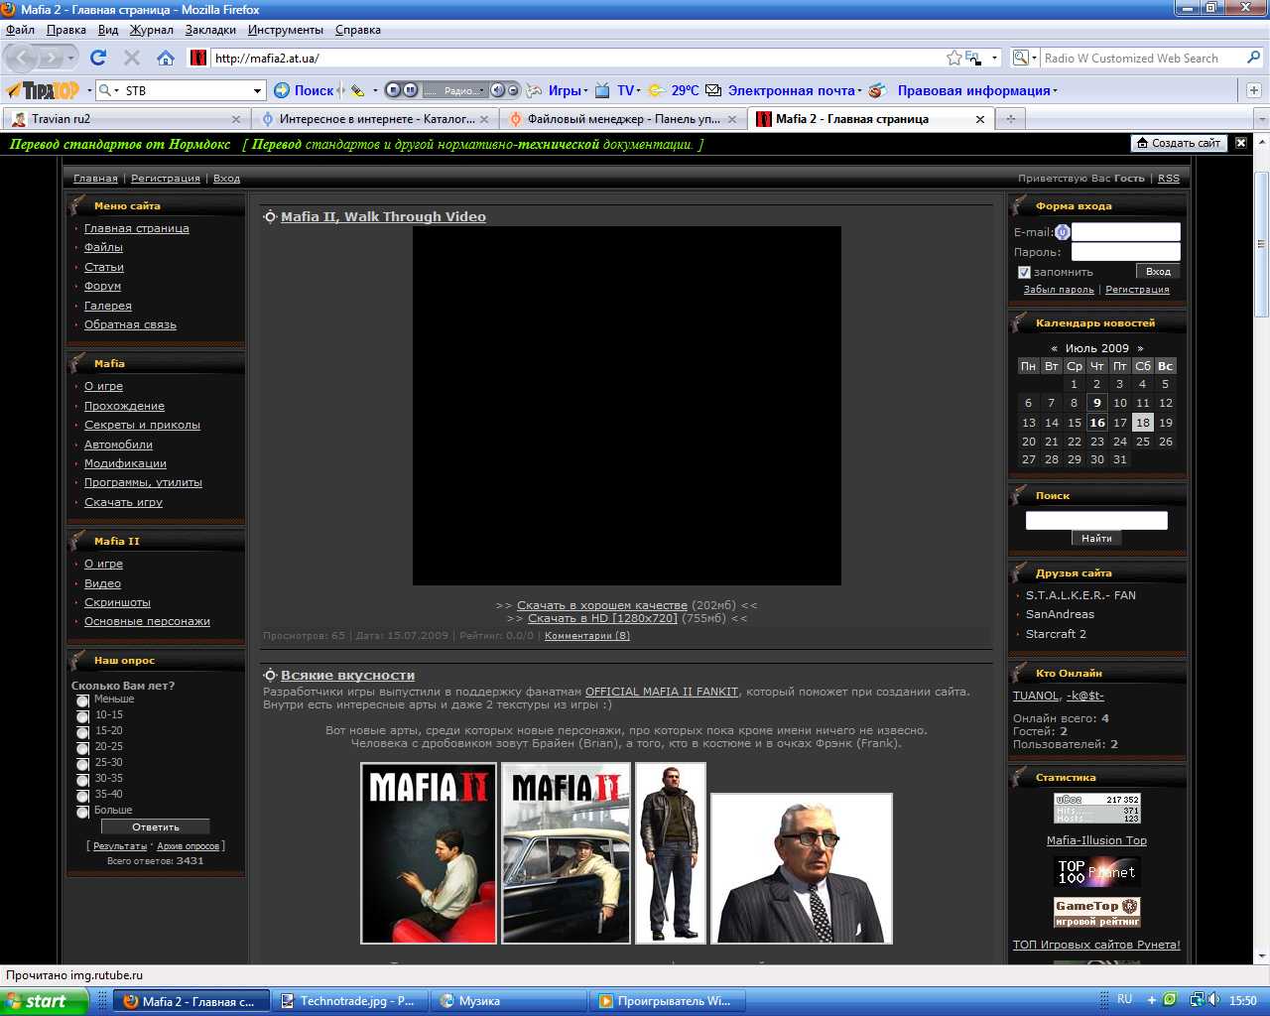Screen dimensions: 1270x1016
Task: Open a new tab with the plus button
Action: pos(1010,119)
